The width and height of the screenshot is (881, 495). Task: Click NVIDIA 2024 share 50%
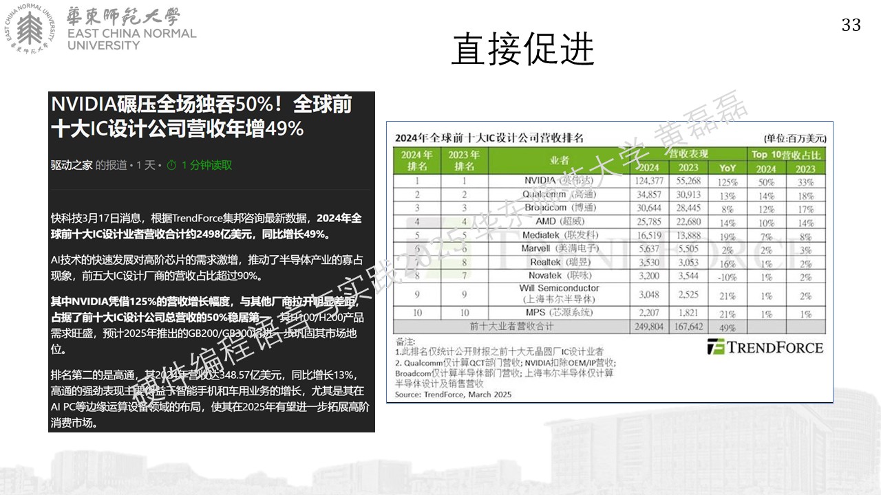point(766,181)
